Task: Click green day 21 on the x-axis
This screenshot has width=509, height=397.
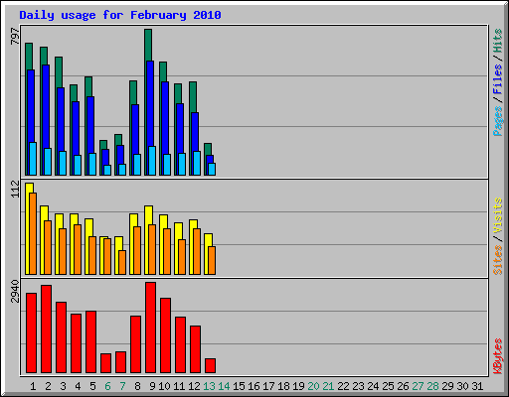Action: point(328,386)
